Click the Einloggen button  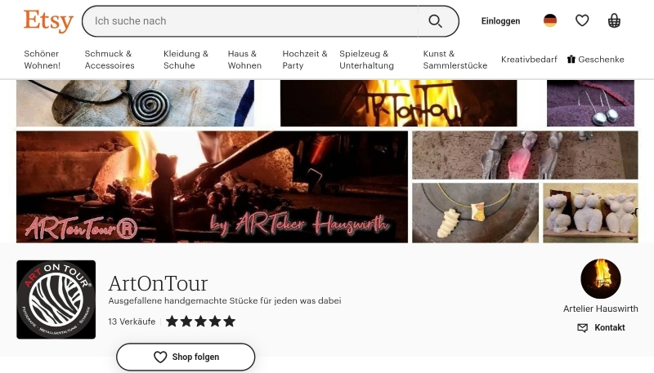[500, 21]
